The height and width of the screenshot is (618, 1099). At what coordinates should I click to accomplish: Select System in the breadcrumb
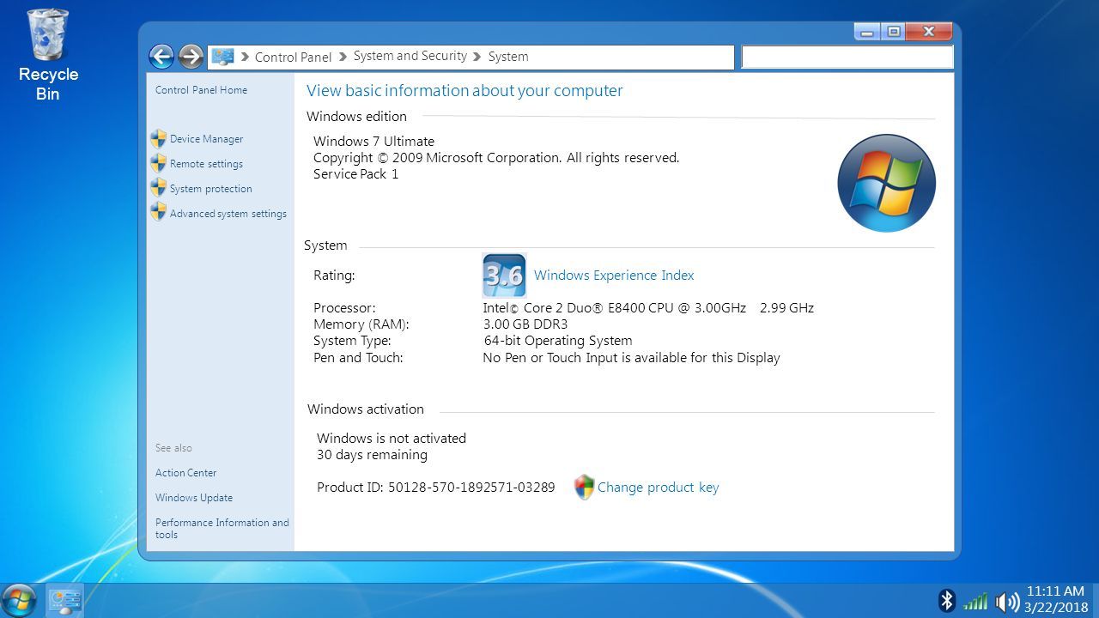click(508, 57)
